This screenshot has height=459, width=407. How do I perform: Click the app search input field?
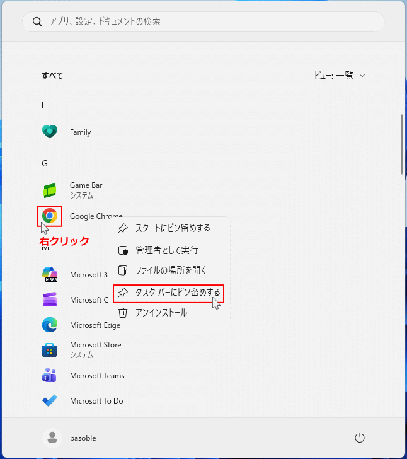tap(203, 21)
